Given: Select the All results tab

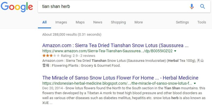Looking at the screenshot, I should (x=44, y=22).
